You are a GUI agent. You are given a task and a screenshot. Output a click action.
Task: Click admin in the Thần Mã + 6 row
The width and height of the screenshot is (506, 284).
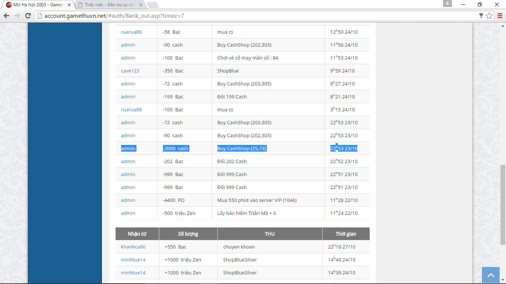[128, 213]
